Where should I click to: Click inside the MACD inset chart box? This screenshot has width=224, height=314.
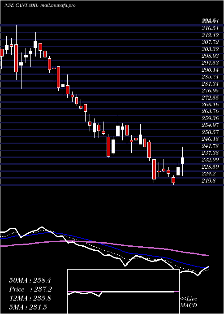123,292
